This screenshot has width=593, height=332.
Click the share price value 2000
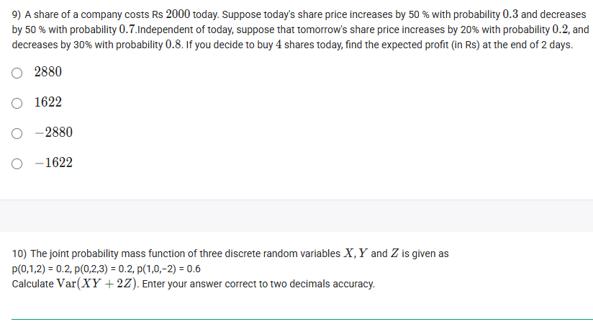[178, 14]
